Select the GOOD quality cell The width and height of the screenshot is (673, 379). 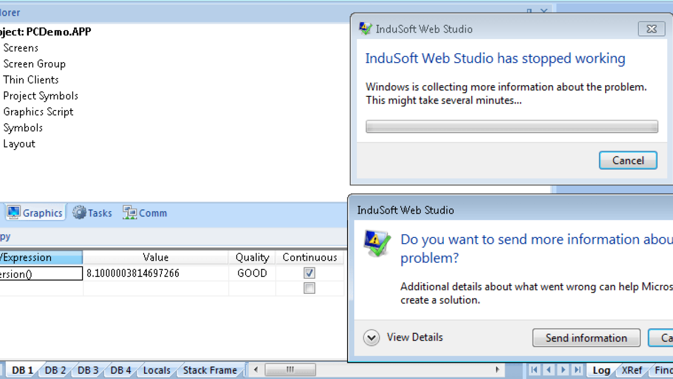[252, 273]
